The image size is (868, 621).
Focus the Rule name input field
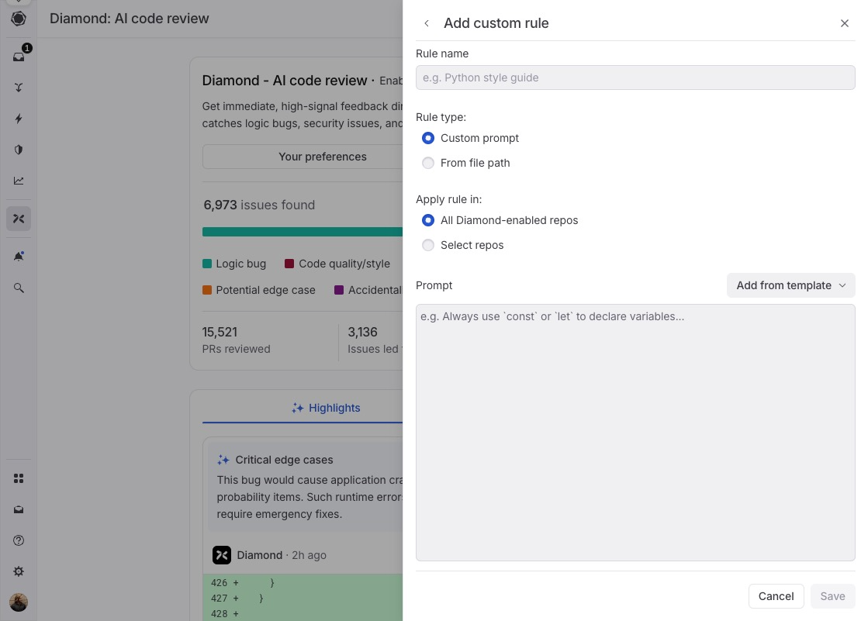pos(635,78)
